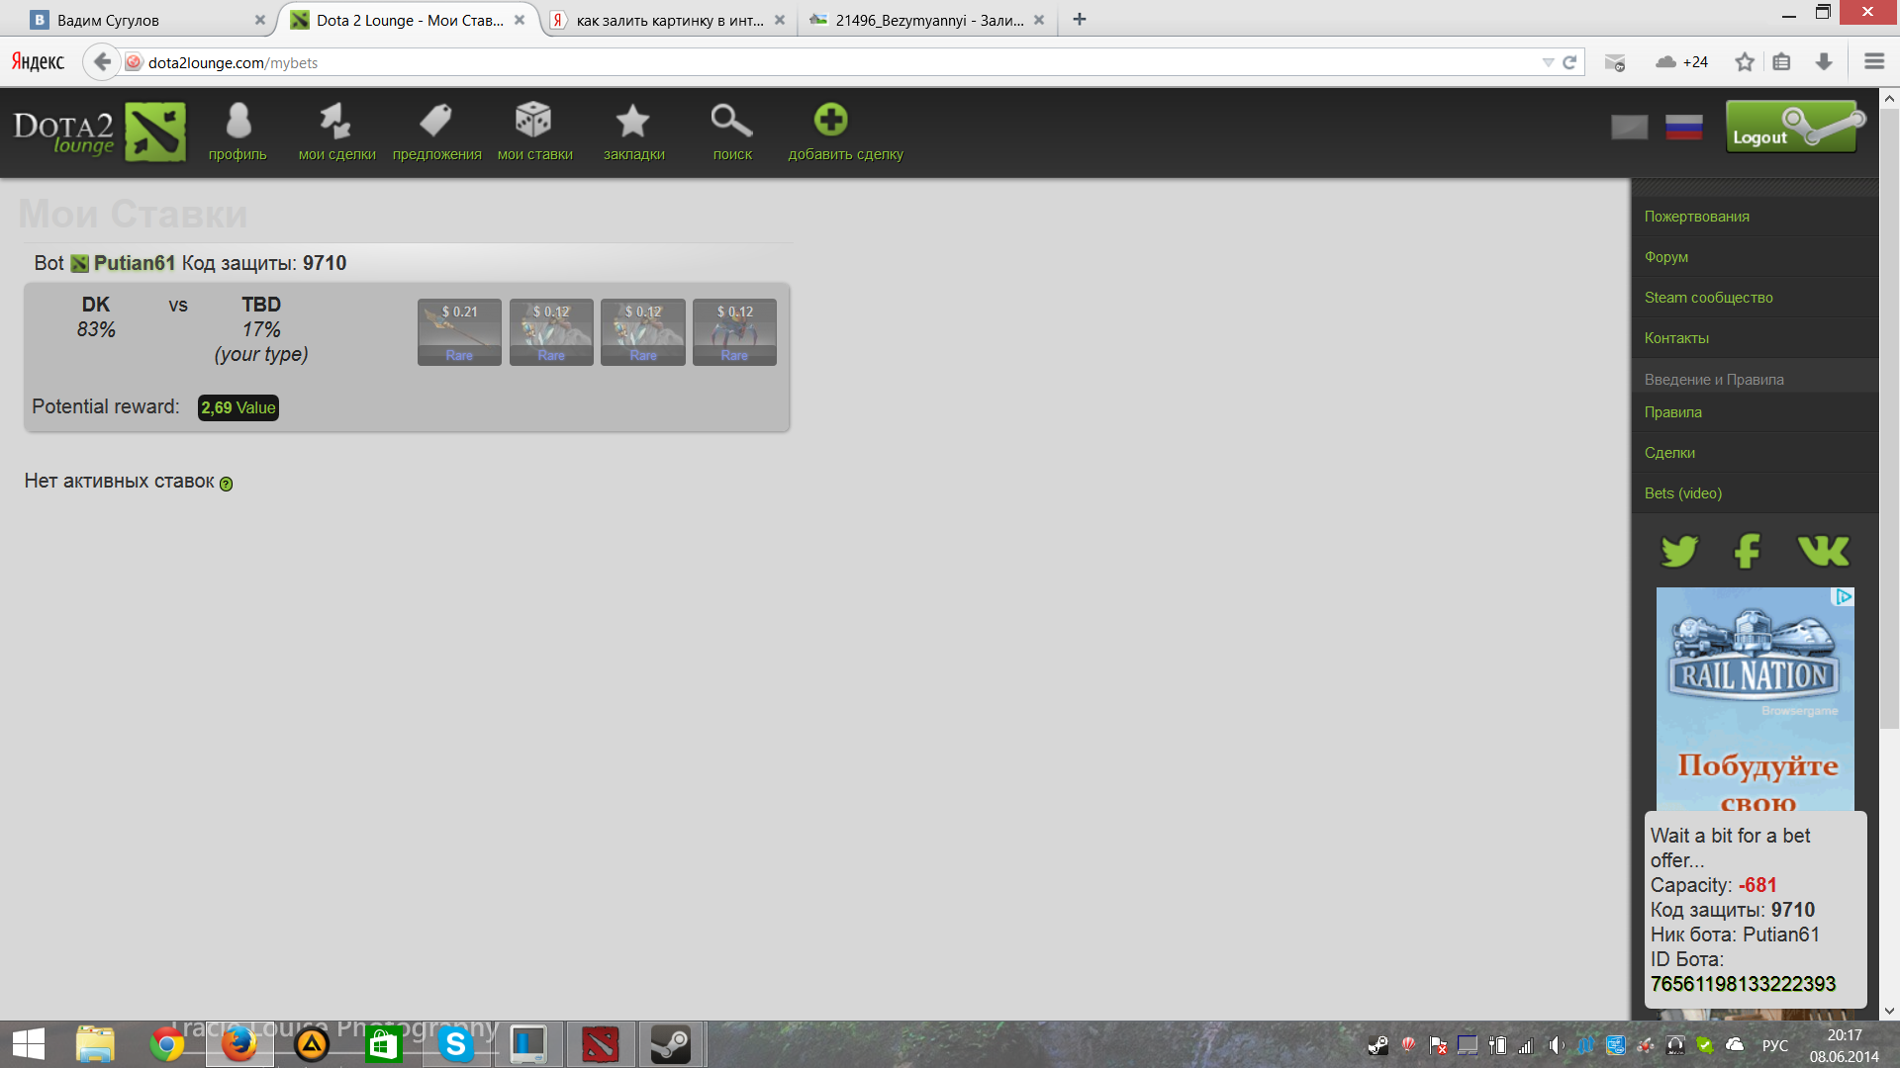Open мои сделки trades icon
This screenshot has height=1068, width=1900.
coord(336,122)
